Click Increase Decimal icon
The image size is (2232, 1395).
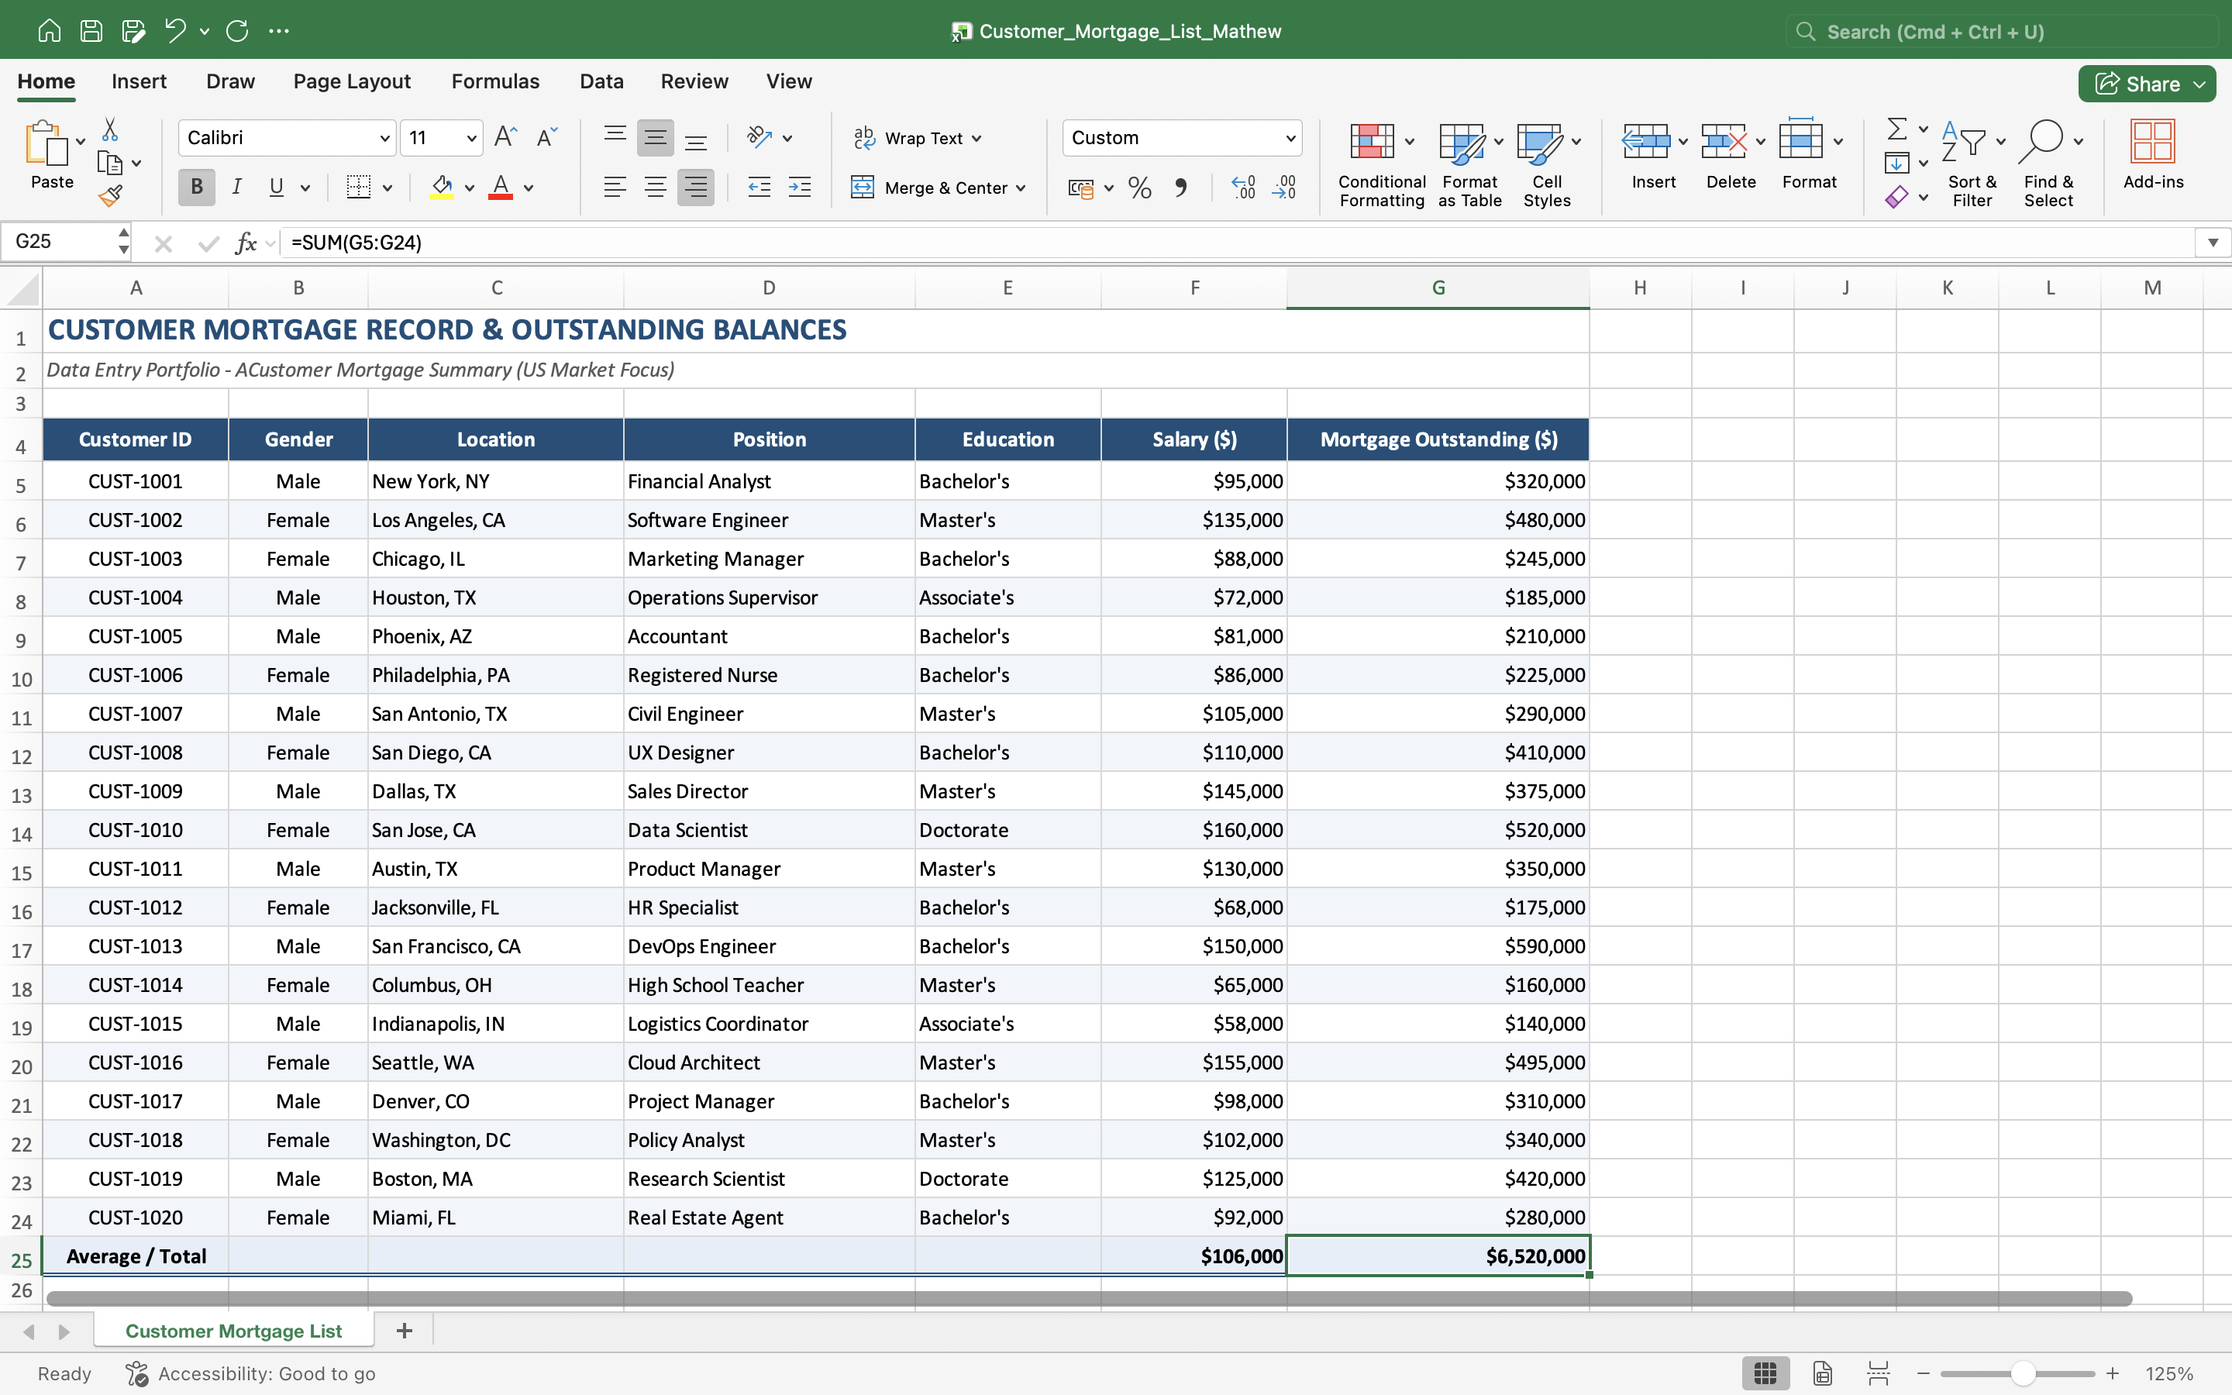[1243, 188]
